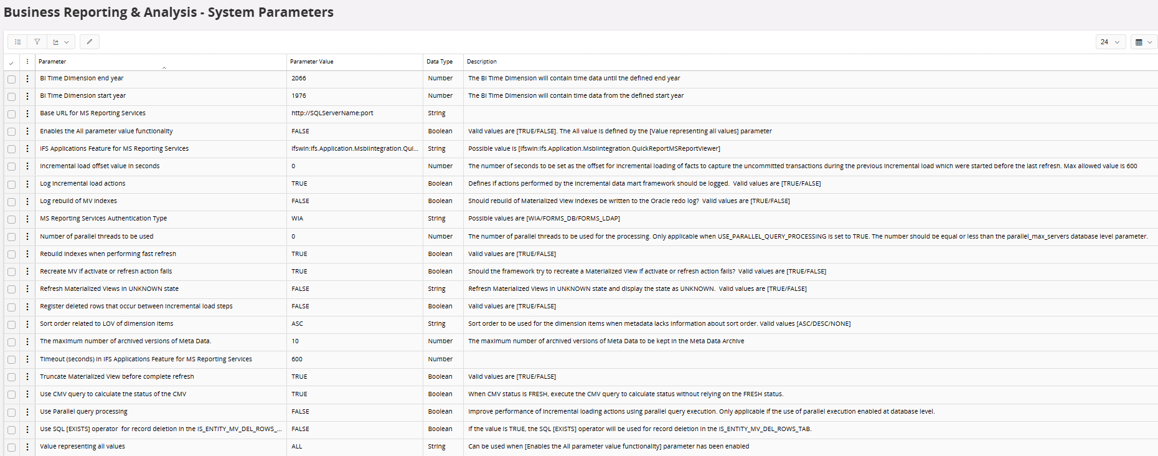Open row menu for Incremental load offset value
Image resolution: width=1158 pixels, height=456 pixels.
coord(27,166)
